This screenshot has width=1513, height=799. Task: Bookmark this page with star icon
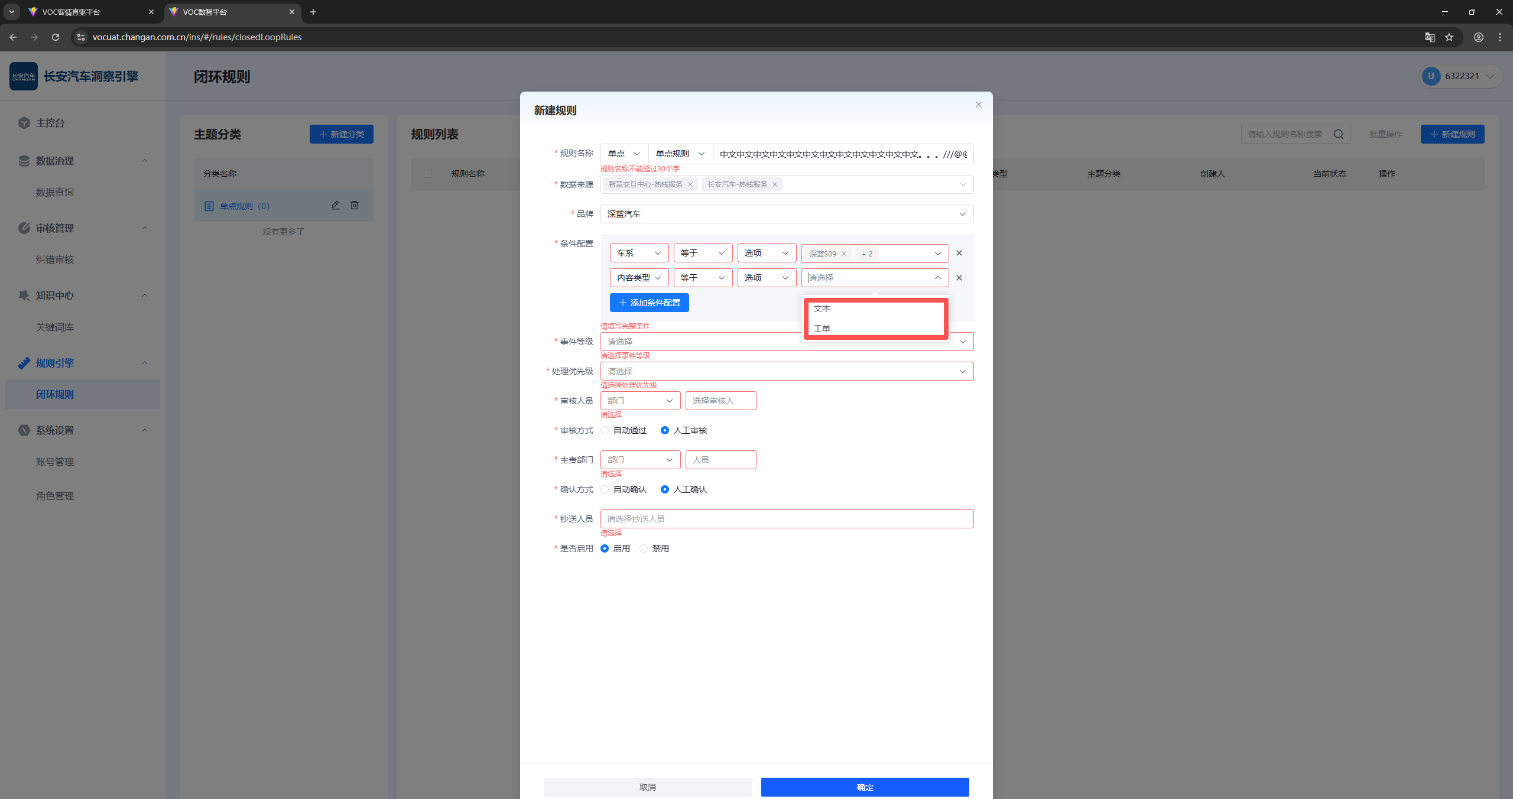click(1449, 37)
